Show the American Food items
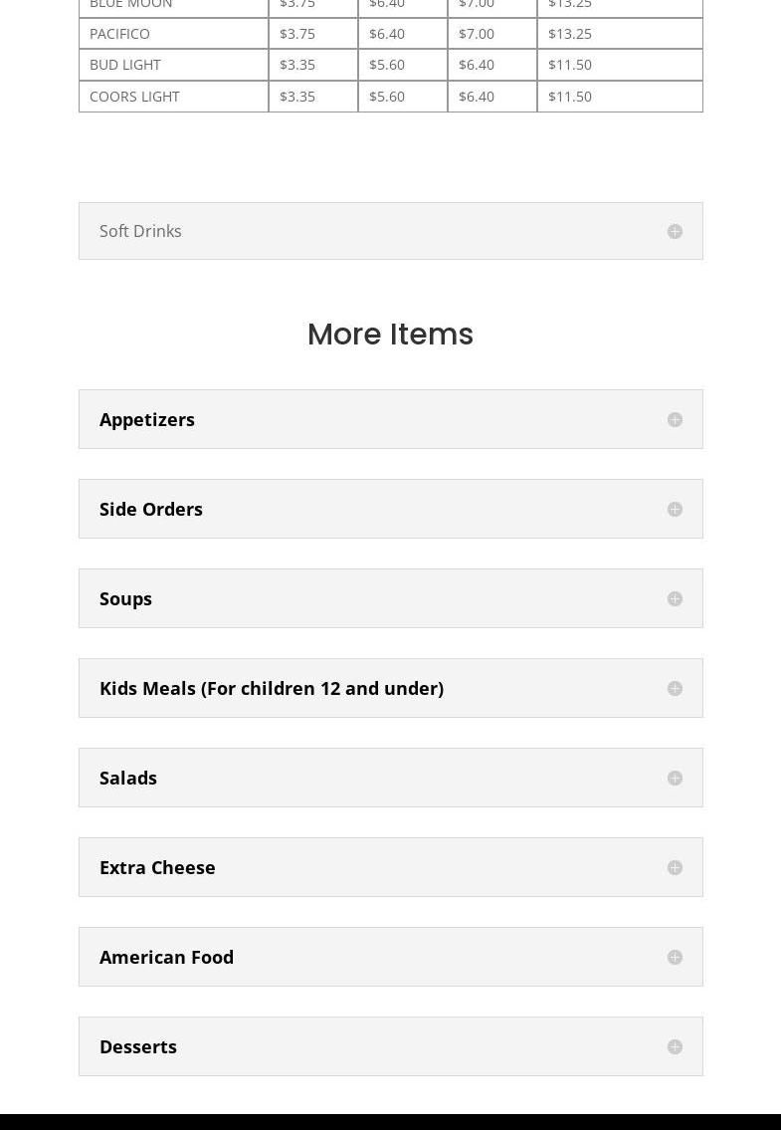The height and width of the screenshot is (1130, 781). click(x=167, y=957)
